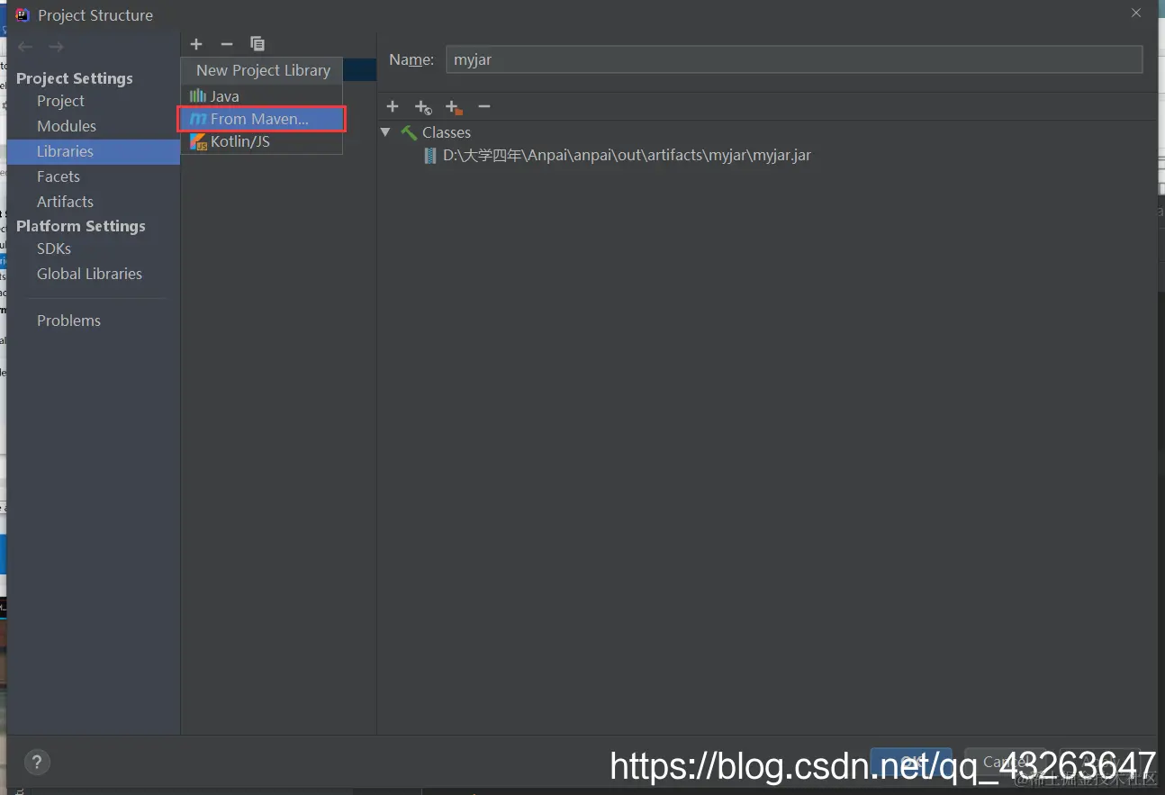Click the back navigation arrow

pyautogui.click(x=25, y=47)
